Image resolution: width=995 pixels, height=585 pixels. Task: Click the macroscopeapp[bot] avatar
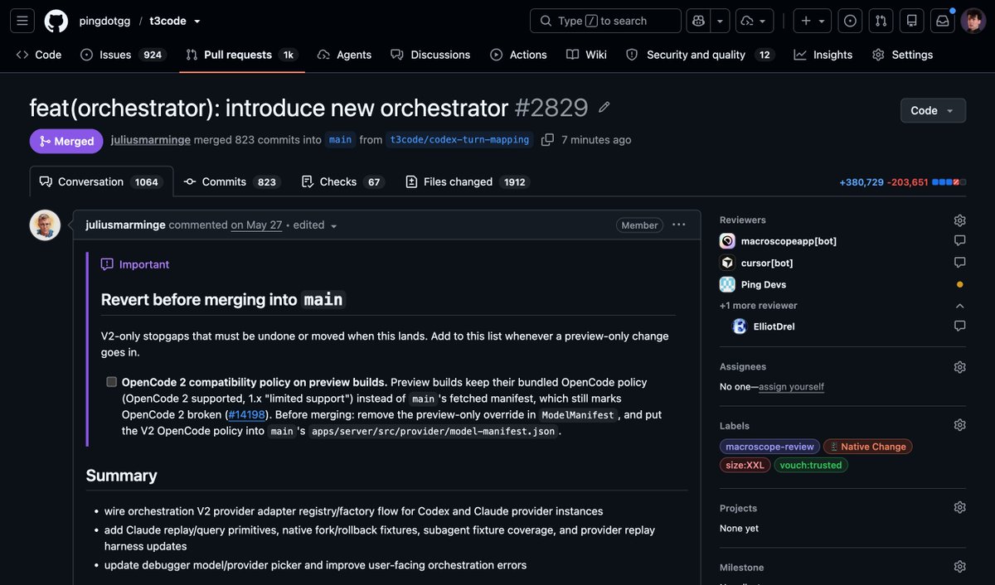[x=727, y=241]
